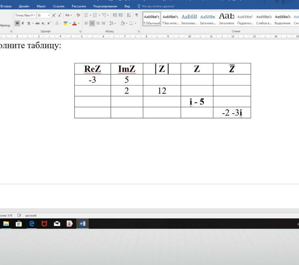Apply the Заголовок style
Image resolution: width=299 pixels, height=265 pixels.
pyautogui.click(x=226, y=19)
